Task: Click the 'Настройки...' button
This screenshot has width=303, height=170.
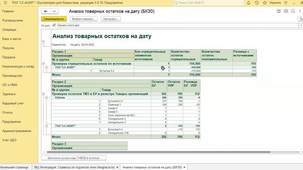Action: 111,19
